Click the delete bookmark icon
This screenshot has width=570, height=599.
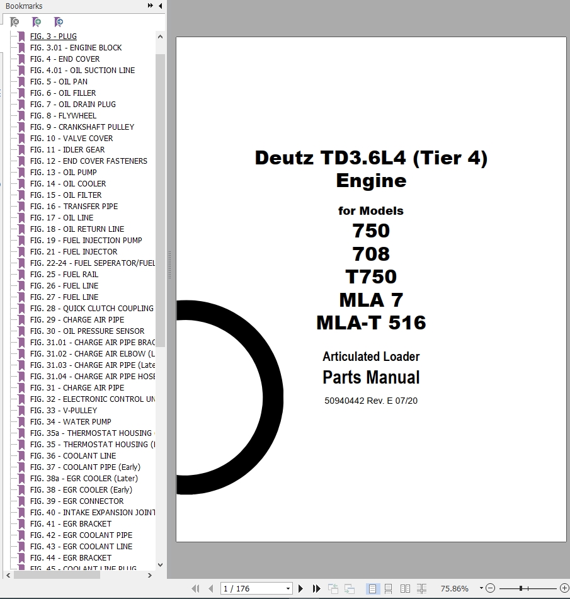(x=14, y=22)
